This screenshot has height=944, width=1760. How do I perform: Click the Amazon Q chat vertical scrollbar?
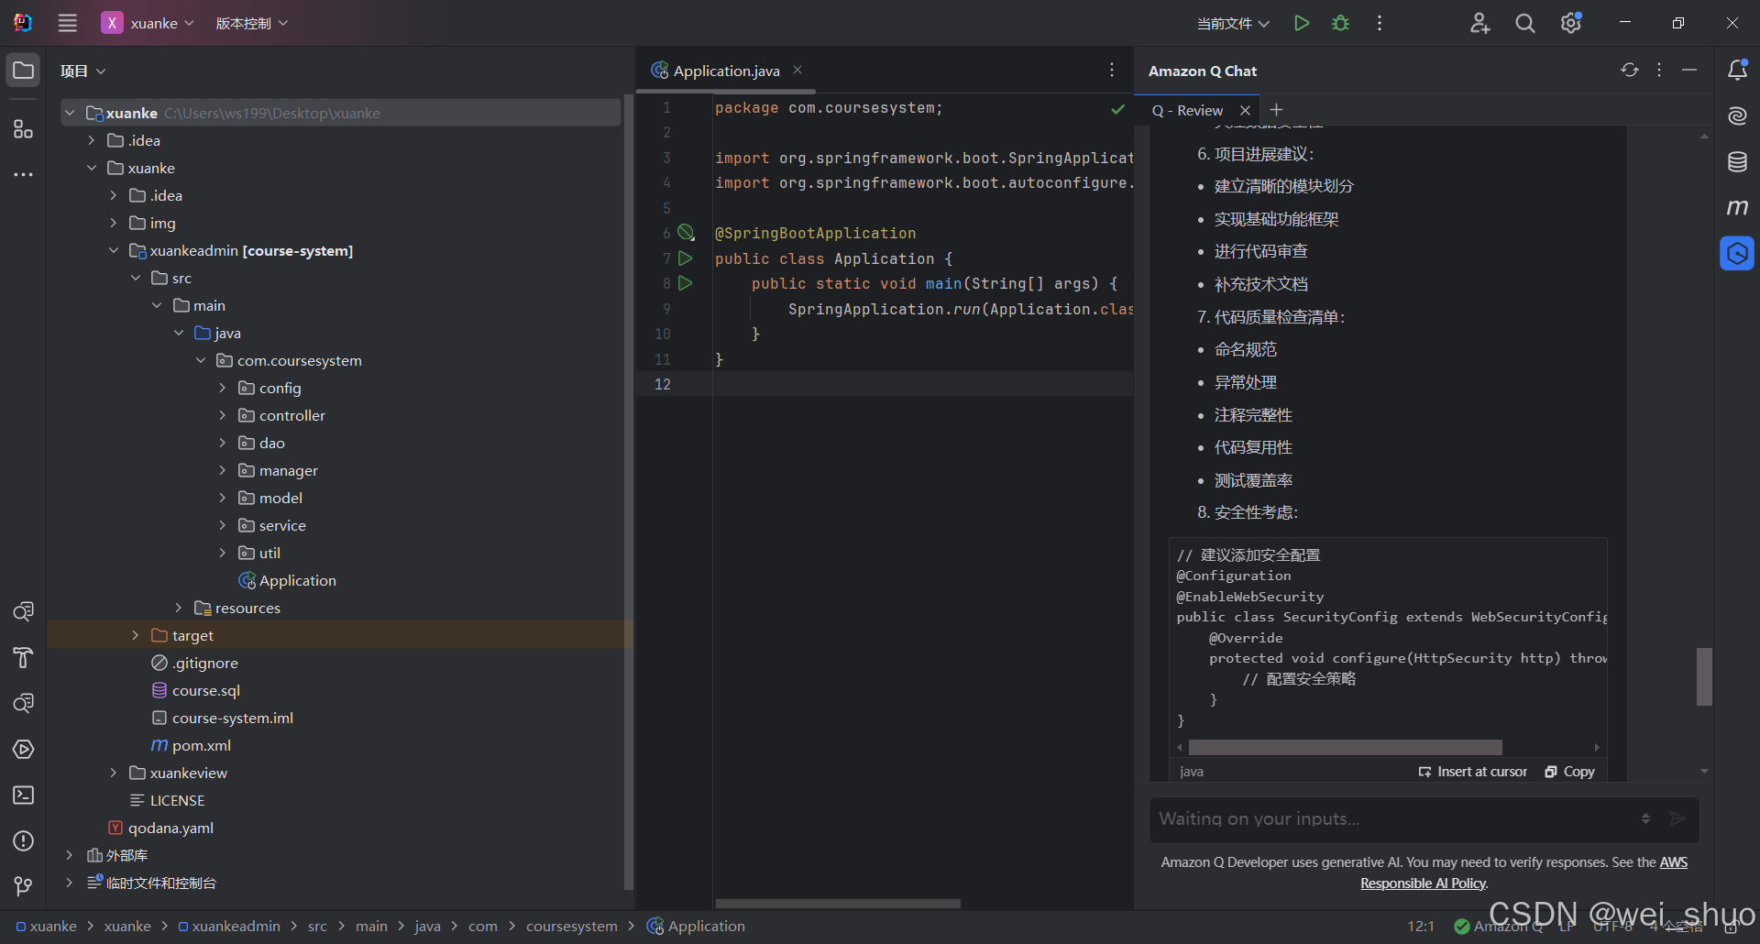[x=1704, y=676]
